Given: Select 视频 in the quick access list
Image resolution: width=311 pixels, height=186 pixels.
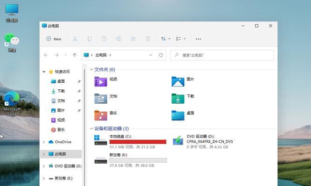Looking at the screenshot, I should click(x=61, y=120).
